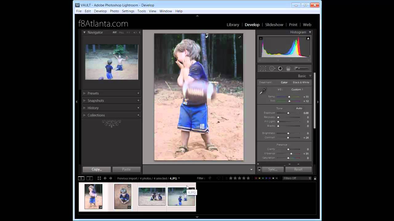Add a new preset with plus icon
This screenshot has height=221, width=394.
click(138, 93)
